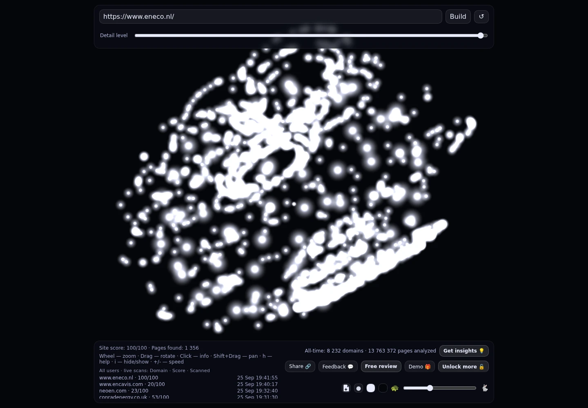This screenshot has height=408, width=588.
Task: Select the www.encavis.com · 20/100 scan row
Action: (x=188, y=384)
